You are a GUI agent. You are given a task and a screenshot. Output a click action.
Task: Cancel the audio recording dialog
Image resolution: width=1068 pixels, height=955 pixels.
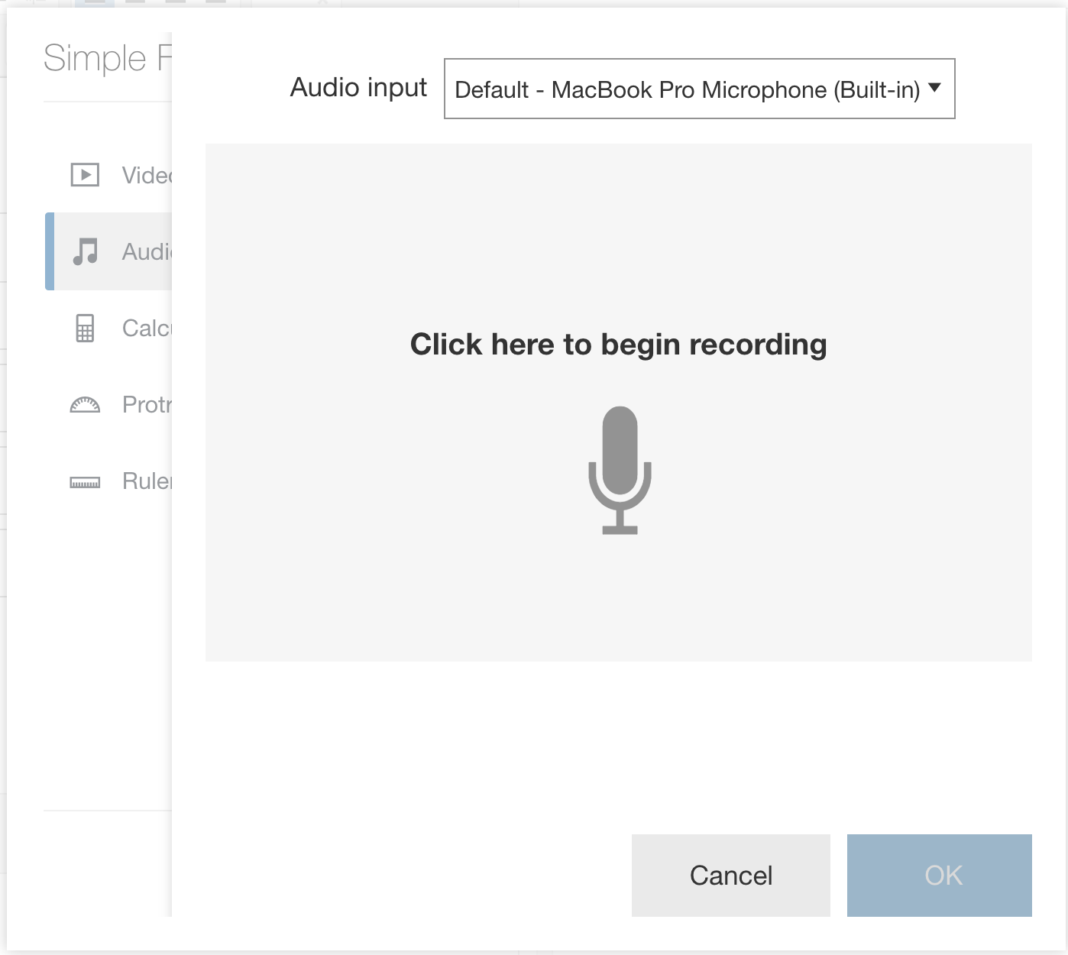pyautogui.click(x=731, y=876)
